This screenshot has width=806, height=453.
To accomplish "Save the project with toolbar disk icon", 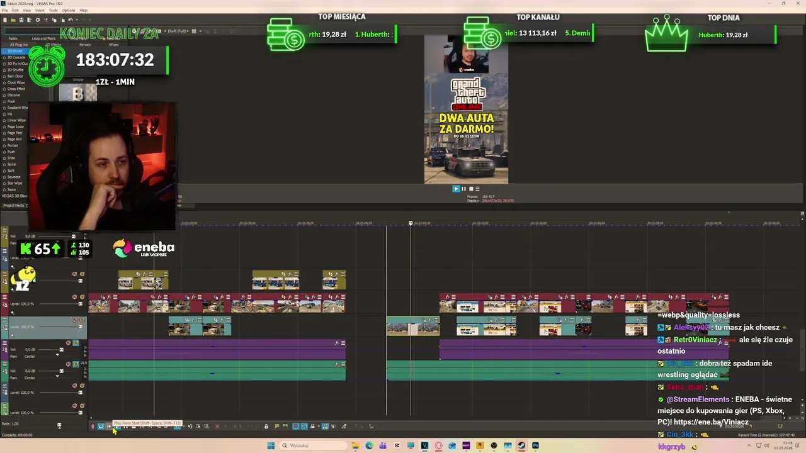I will coord(21,20).
